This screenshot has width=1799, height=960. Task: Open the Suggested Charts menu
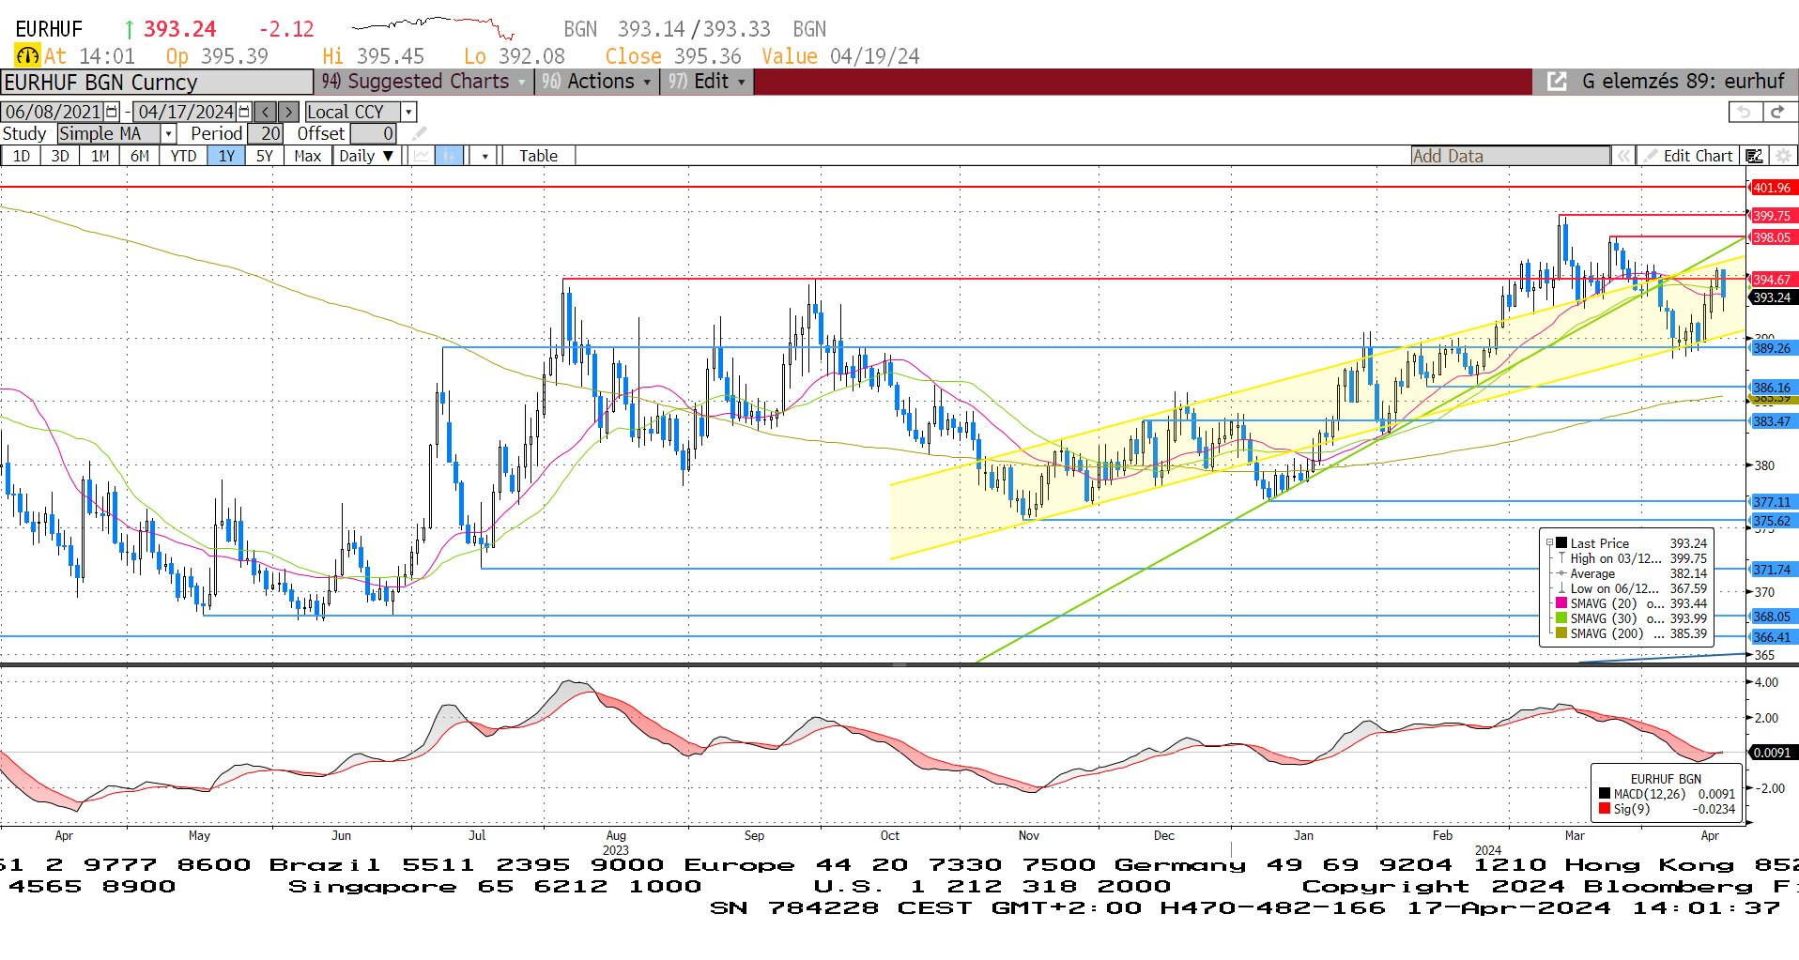coord(423,82)
